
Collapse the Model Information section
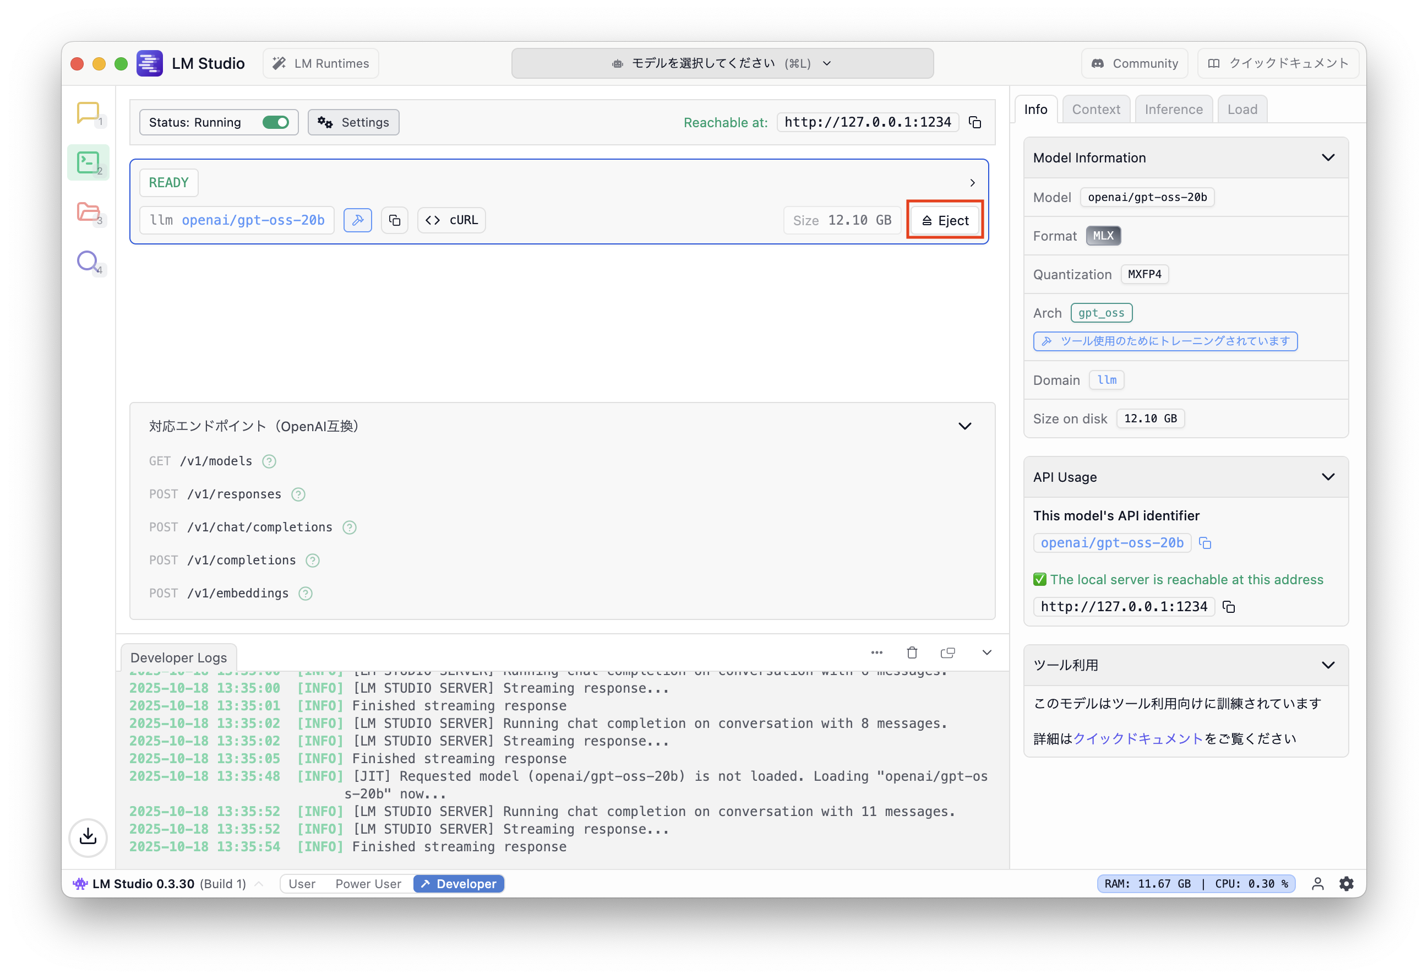pyautogui.click(x=1328, y=158)
